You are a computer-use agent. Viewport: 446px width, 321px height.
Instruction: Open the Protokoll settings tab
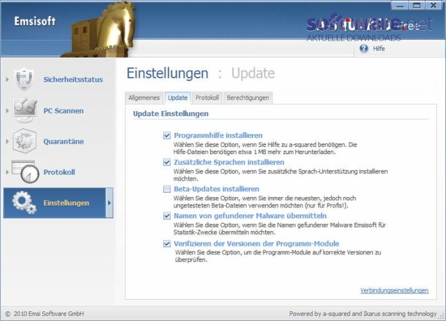coord(207,98)
